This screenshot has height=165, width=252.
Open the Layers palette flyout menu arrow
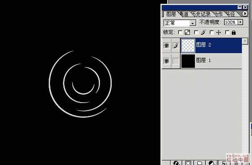pos(245,14)
